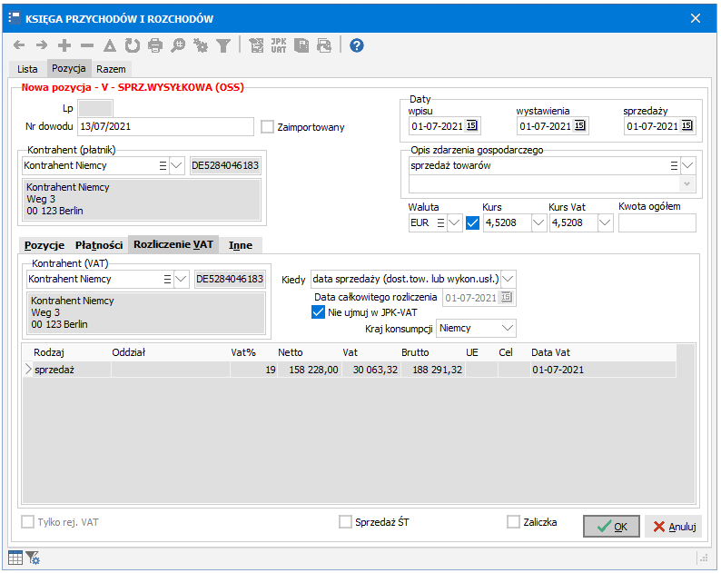The image size is (721, 573).
Task: Open the Pozycje sub-tab
Action: tap(44, 245)
